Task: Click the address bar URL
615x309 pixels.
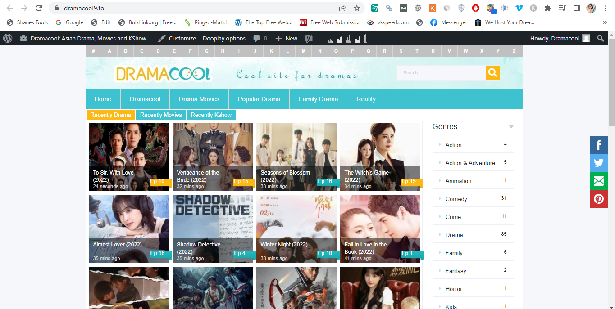Action: [x=84, y=8]
